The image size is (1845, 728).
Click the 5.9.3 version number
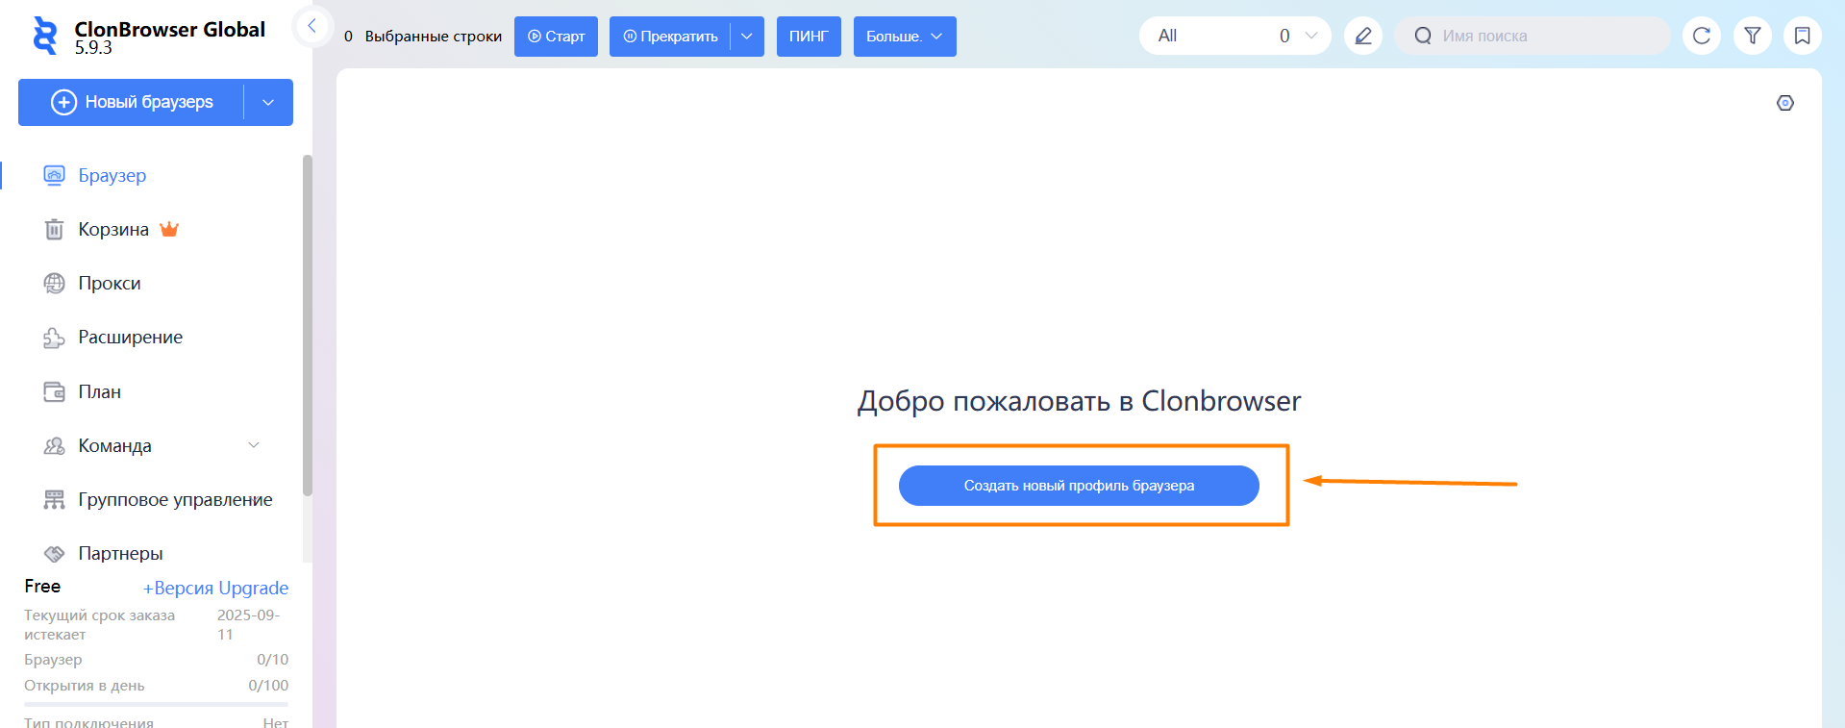pos(93,48)
